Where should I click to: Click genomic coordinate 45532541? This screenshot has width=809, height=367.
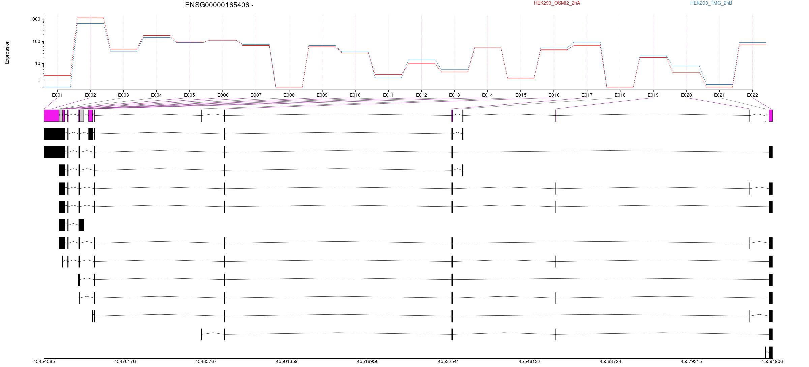pyautogui.click(x=448, y=362)
